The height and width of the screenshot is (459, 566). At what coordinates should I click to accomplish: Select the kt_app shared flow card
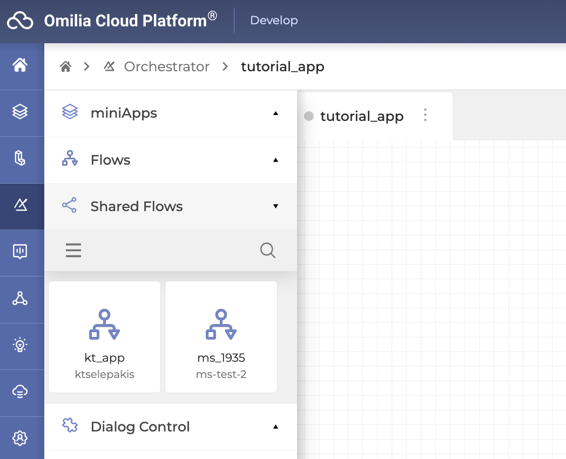[105, 336]
